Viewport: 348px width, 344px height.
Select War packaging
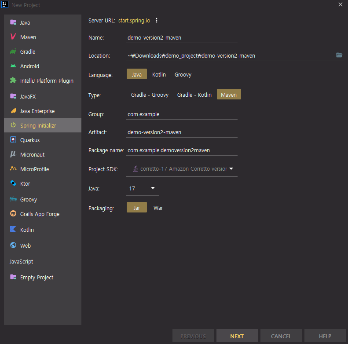pyautogui.click(x=158, y=208)
